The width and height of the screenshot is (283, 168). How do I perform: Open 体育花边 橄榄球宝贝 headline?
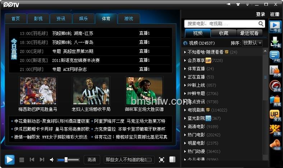tap(131, 137)
